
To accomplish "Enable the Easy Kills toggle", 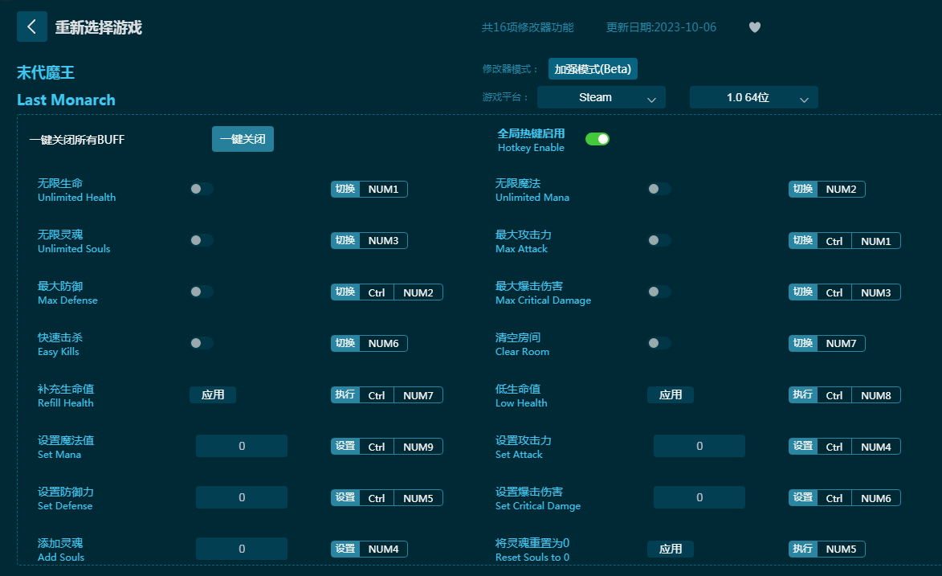I will (201, 343).
